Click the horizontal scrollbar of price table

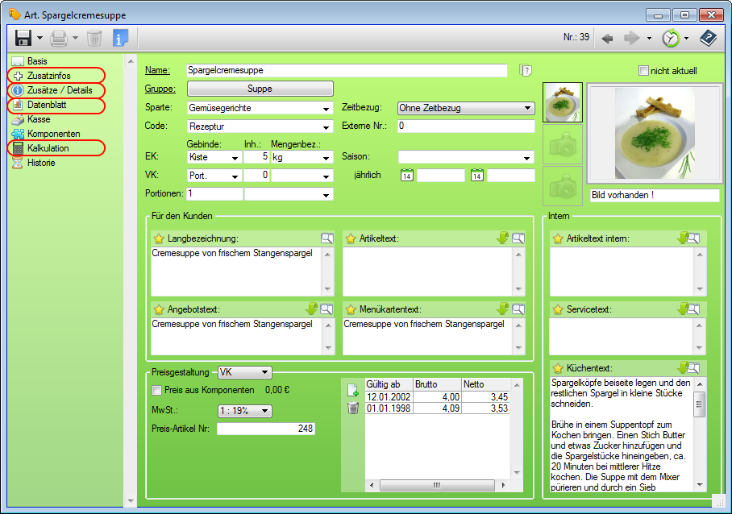435,486
